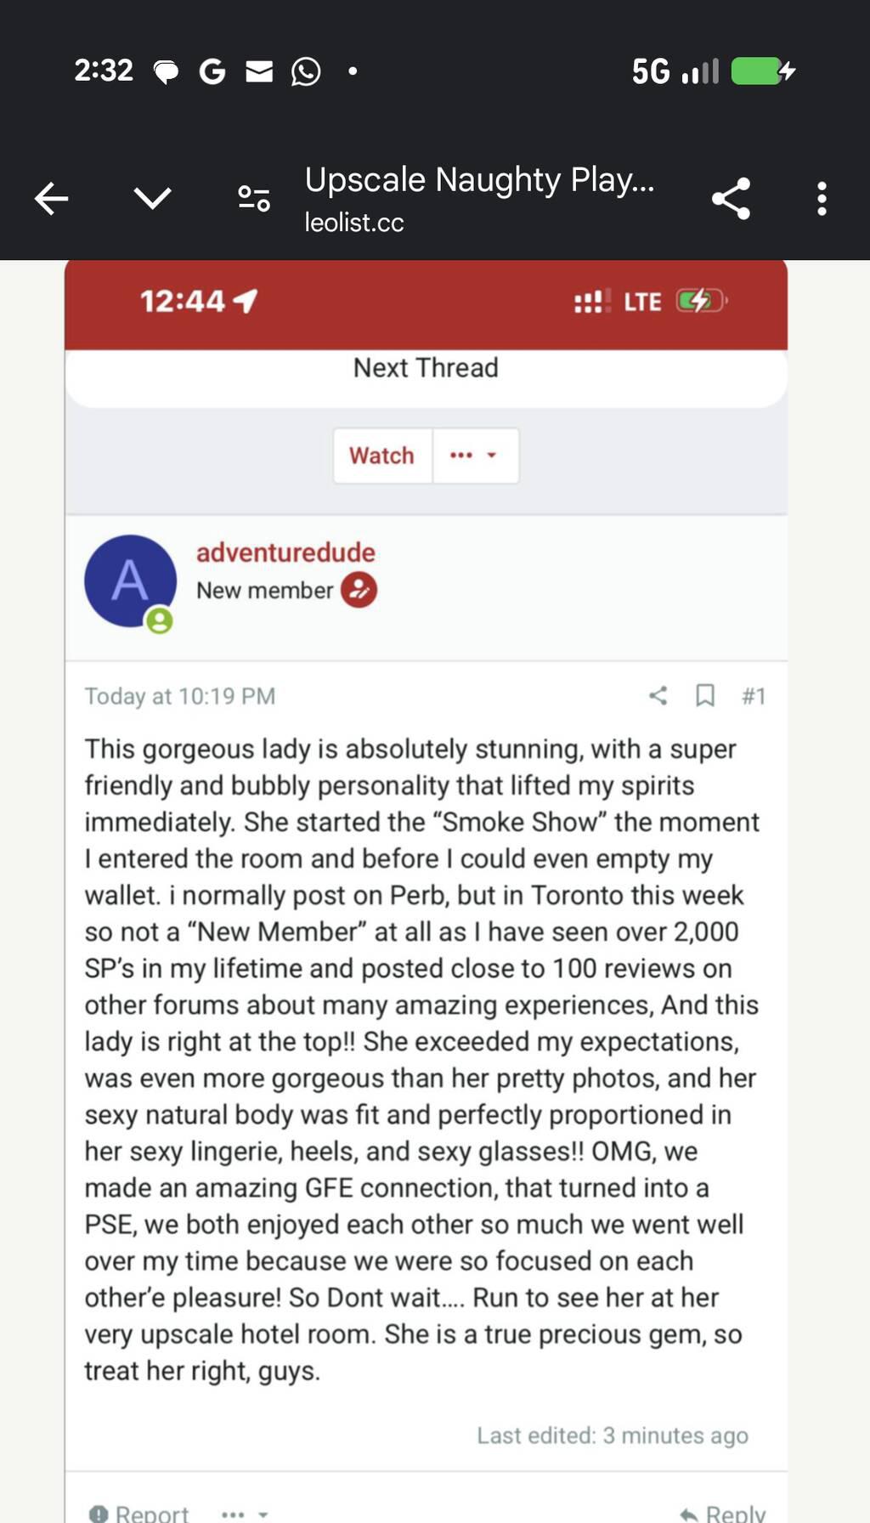Click the red badge beside New member
The image size is (870, 1523).
coord(359,590)
